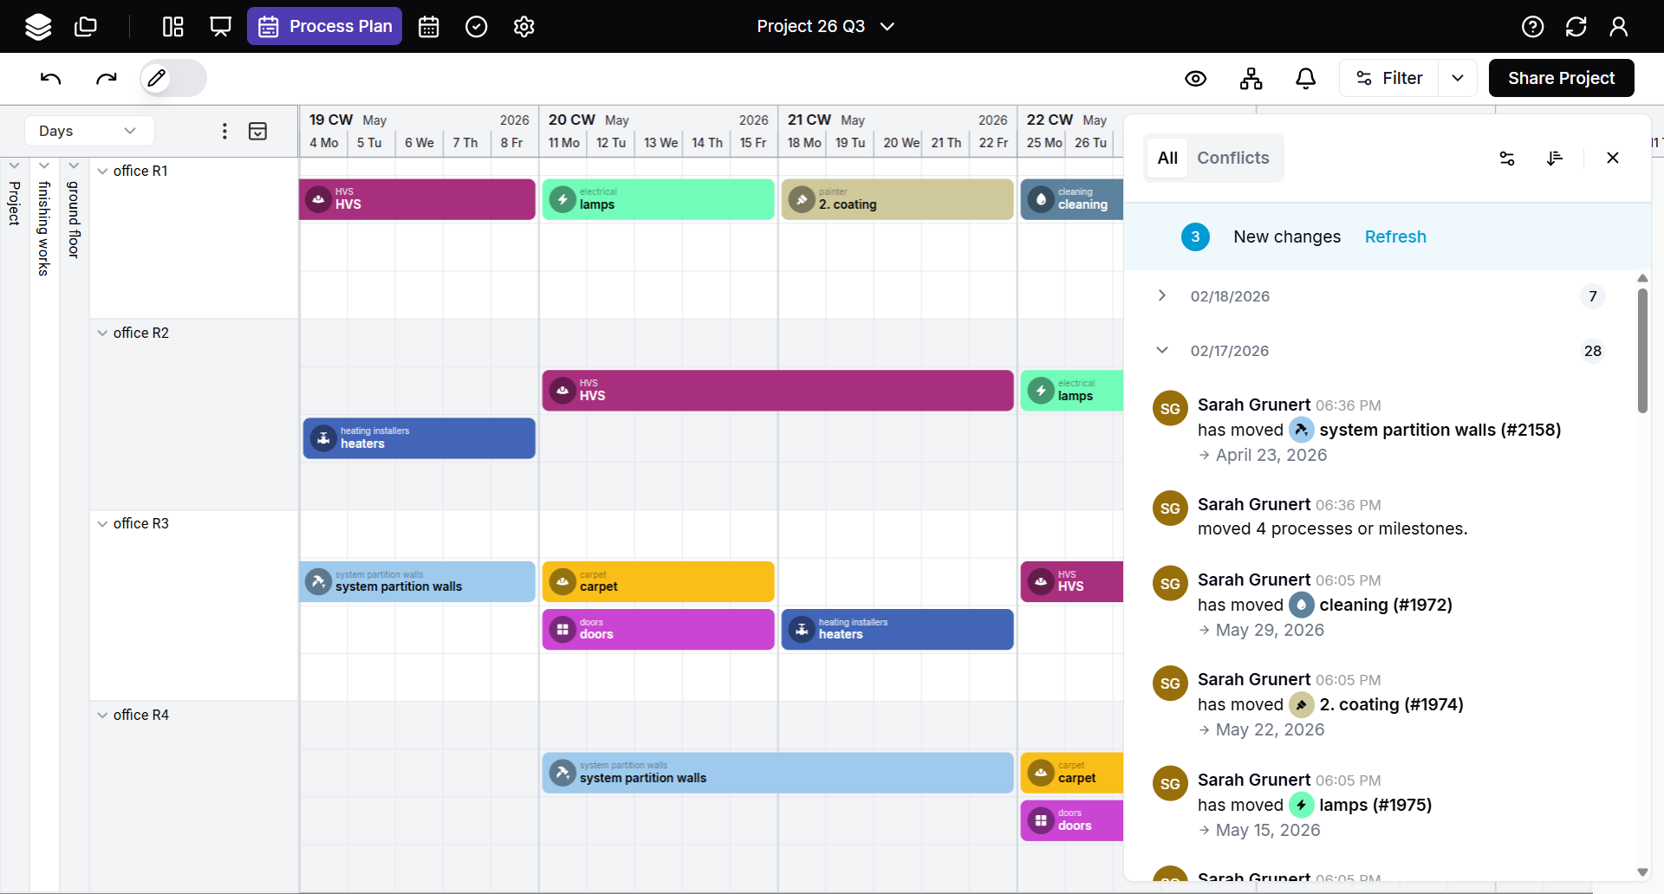Open the notifications bell

point(1305,79)
